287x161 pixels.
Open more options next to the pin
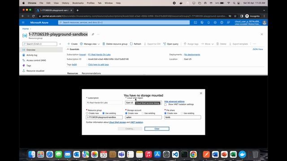(x=98, y=34)
